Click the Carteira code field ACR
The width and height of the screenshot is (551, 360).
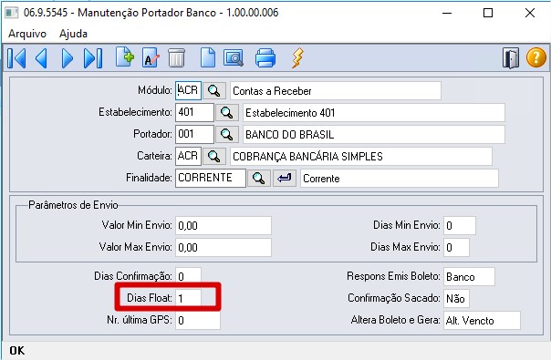pyautogui.click(x=188, y=156)
